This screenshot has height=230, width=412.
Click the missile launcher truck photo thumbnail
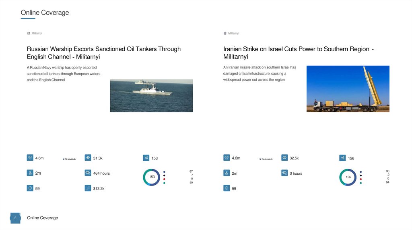pyautogui.click(x=348, y=89)
